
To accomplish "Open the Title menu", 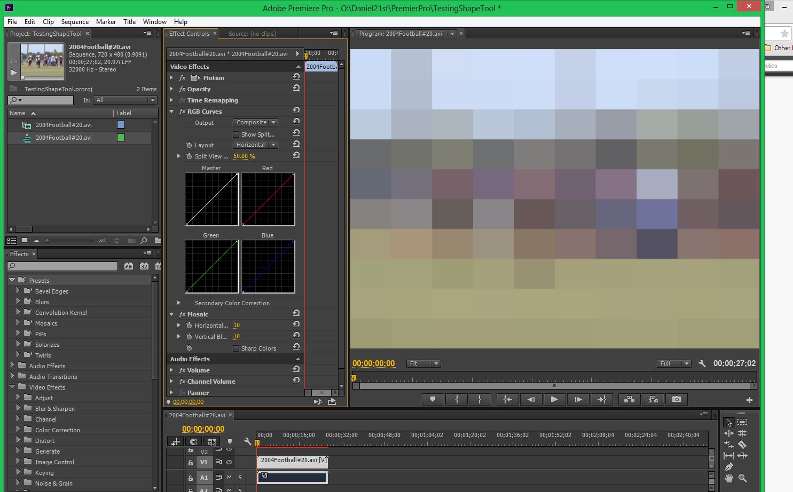I will [x=129, y=22].
